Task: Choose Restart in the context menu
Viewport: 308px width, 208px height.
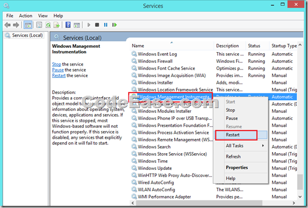Action: 241,135
